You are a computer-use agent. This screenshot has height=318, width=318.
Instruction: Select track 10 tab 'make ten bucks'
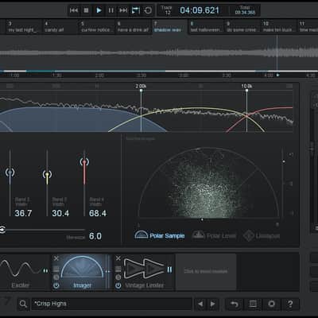click(279, 27)
